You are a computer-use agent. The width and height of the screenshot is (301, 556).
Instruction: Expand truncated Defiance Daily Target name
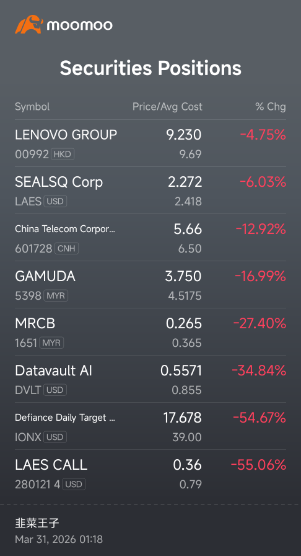pyautogui.click(x=65, y=418)
